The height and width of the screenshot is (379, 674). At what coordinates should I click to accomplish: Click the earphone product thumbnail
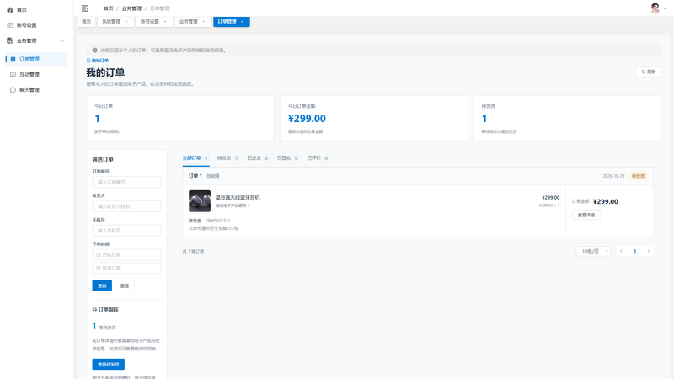(200, 201)
